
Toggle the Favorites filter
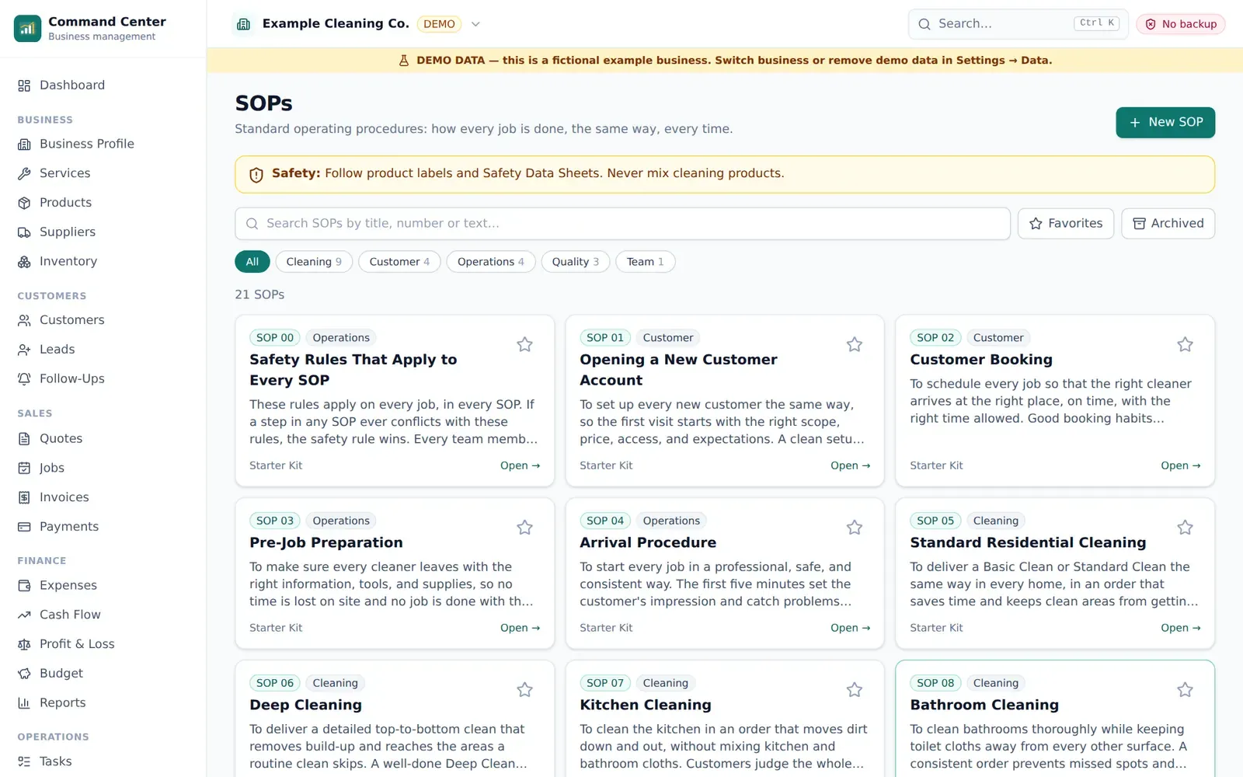click(x=1066, y=224)
